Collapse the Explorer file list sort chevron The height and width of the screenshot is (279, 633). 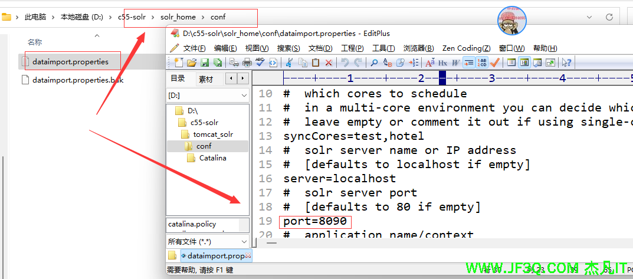point(97,35)
